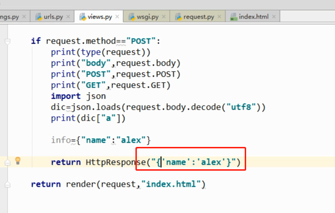Collapse the if request.method code block
This screenshot has height=213, width=335.
[x=8, y=41]
